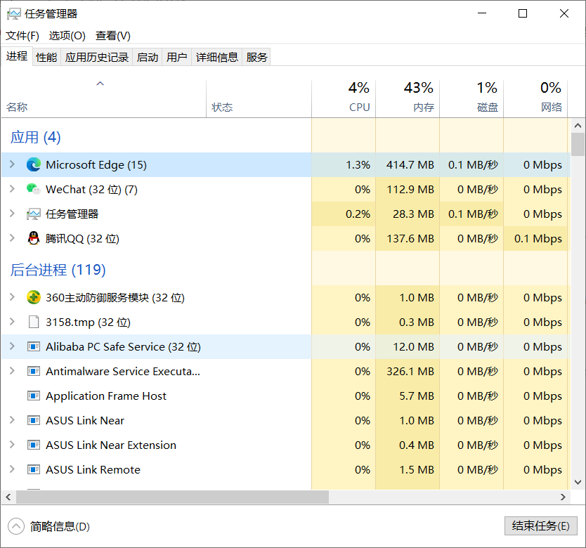Sort by the 网络 column header
The width and height of the screenshot is (586, 548).
pos(535,99)
